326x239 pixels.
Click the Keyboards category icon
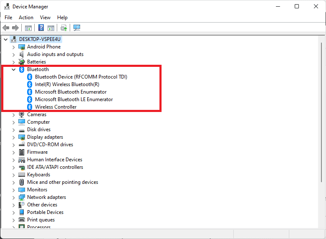(22, 175)
